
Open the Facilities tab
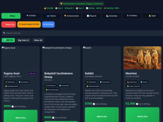point(132,16)
